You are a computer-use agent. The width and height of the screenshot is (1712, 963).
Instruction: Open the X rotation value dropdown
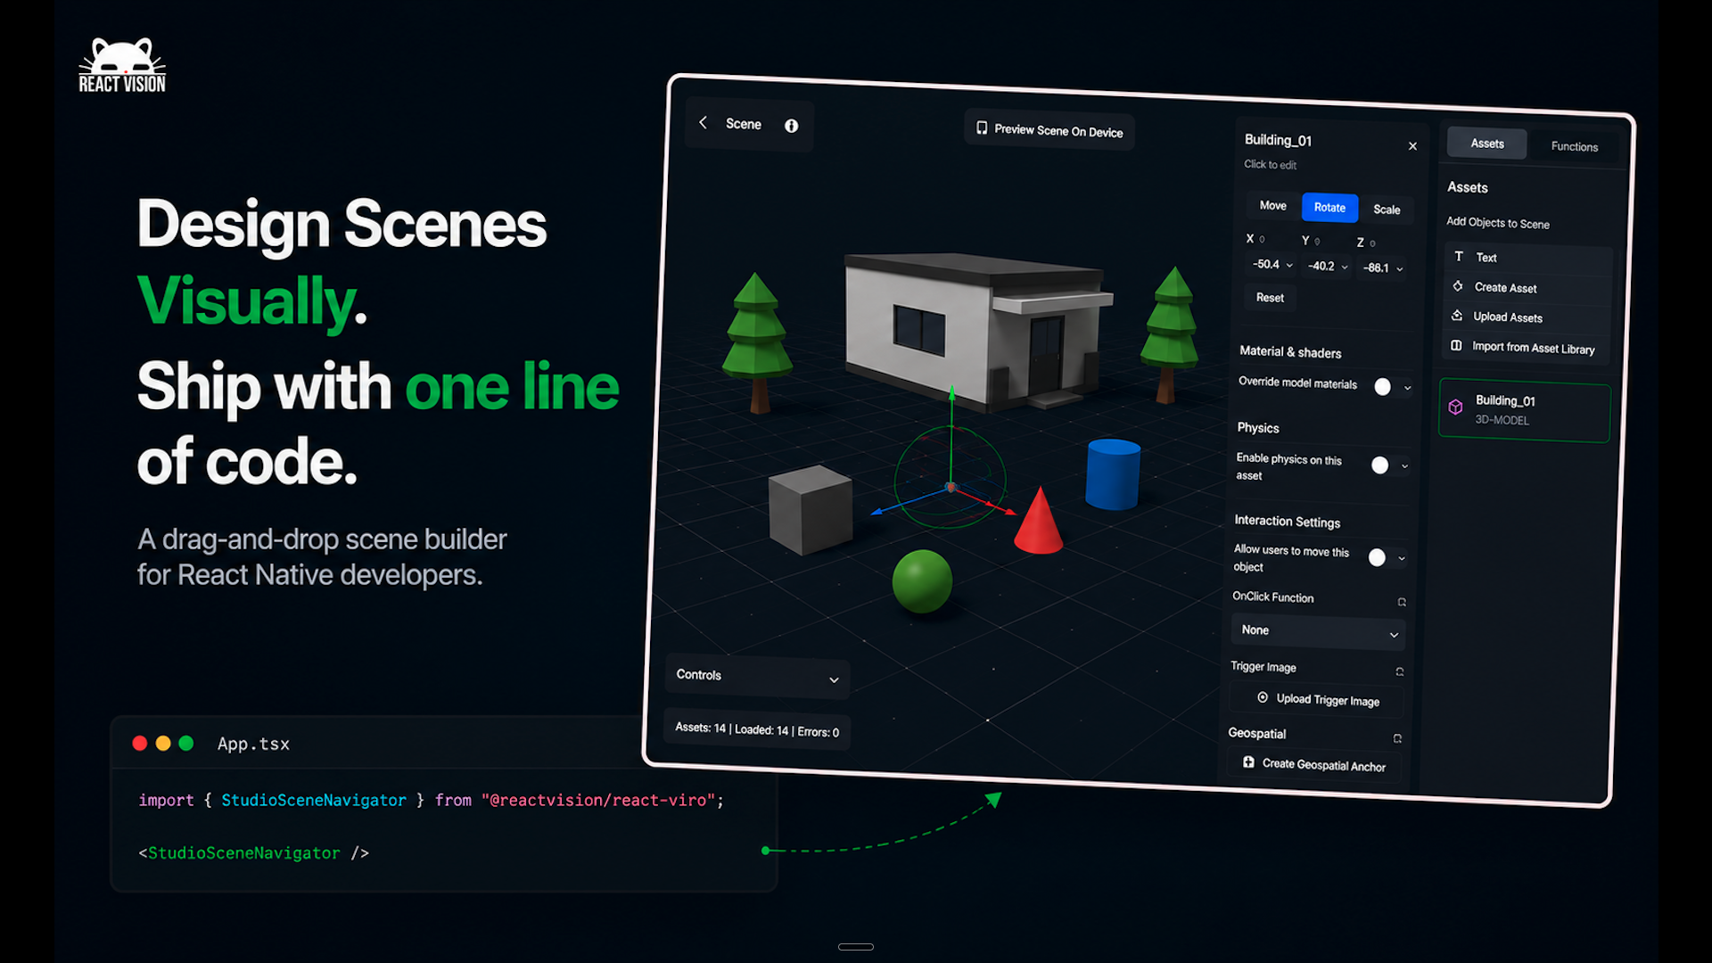pos(1272,265)
